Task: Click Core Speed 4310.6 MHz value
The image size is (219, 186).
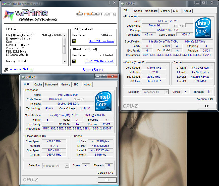Action: click(154, 68)
